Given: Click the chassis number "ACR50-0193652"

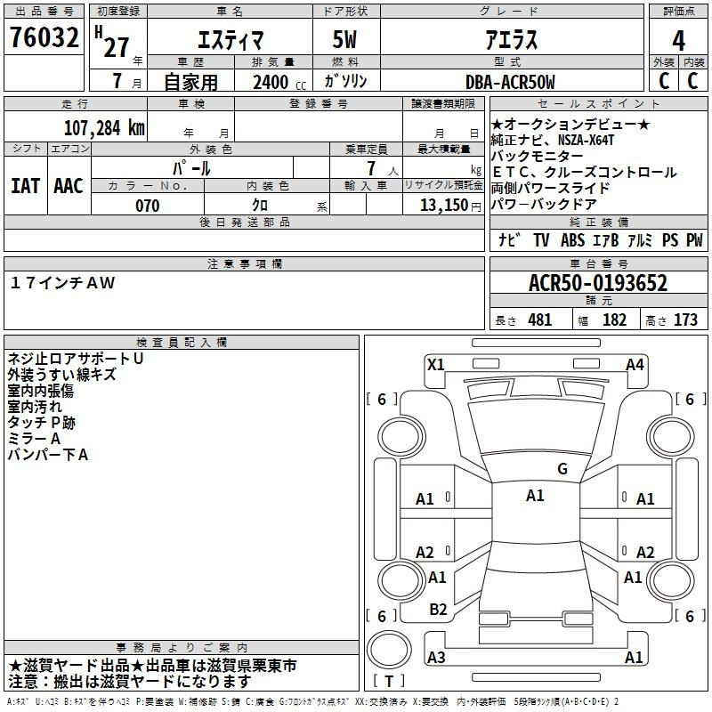Looking at the screenshot, I should (598, 283).
